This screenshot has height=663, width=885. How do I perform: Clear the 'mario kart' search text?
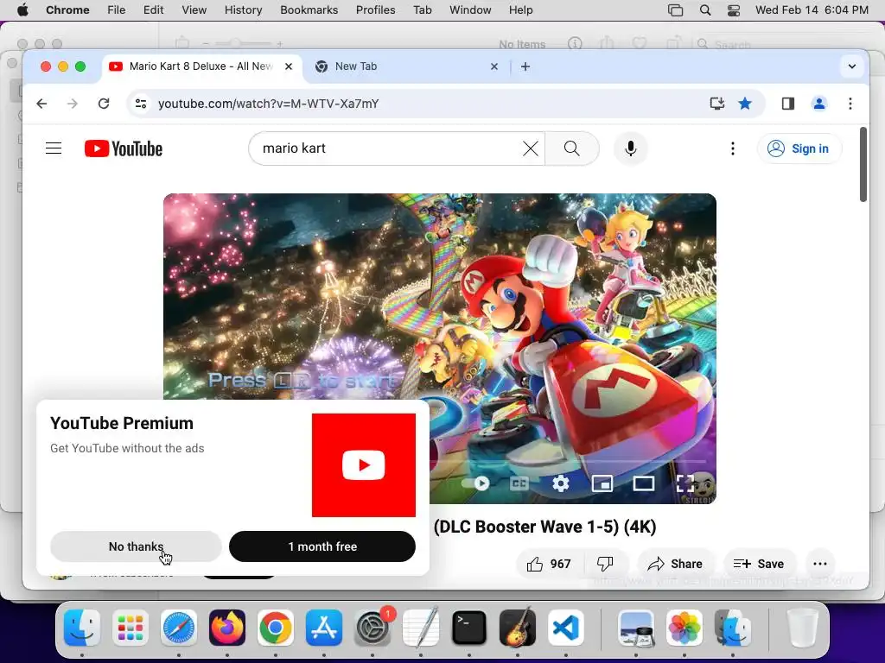(530, 148)
